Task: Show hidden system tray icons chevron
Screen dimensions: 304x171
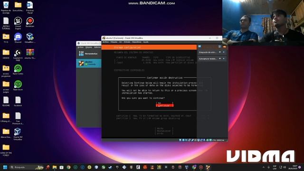Action: tap(263, 167)
